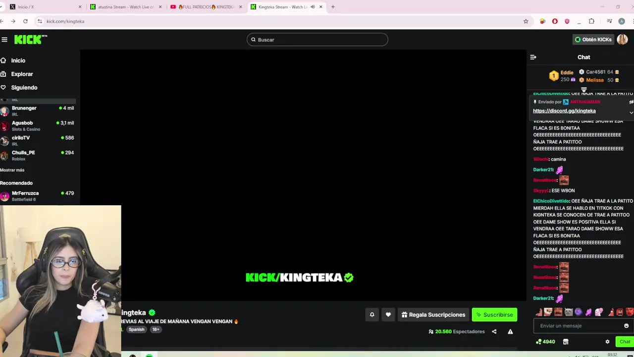Viewport: 634px width, 357px height.
Task: Reload the page
Action: [25, 21]
